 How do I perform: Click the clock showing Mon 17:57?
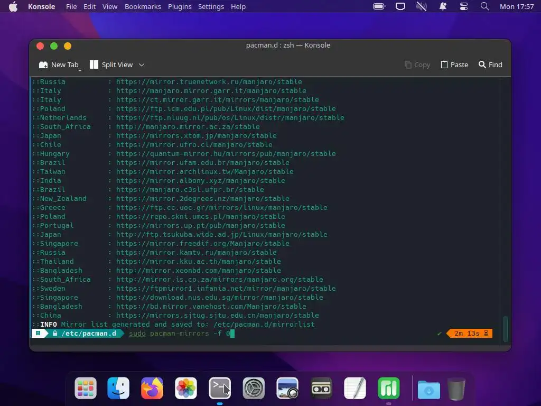click(x=517, y=6)
